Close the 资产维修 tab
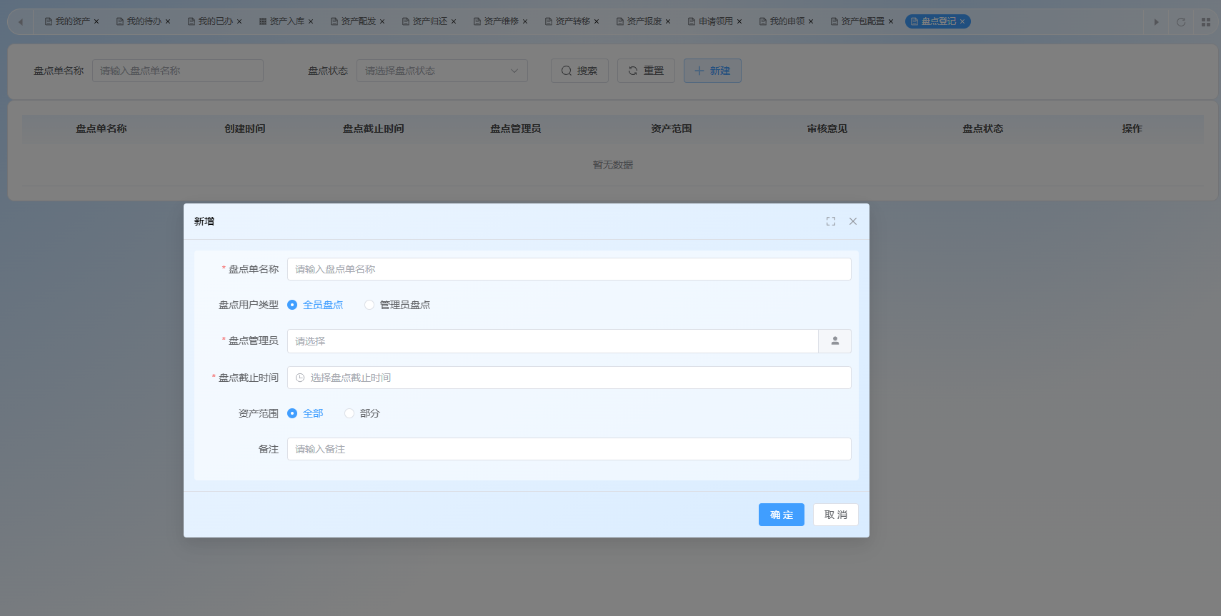Screen dimensions: 1221x616 click(525, 21)
